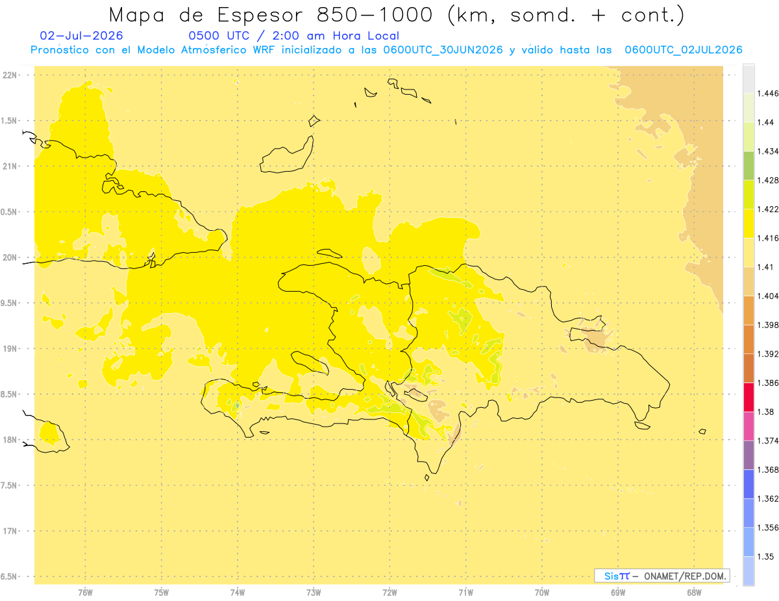Click the longitude label 70W

542,593
